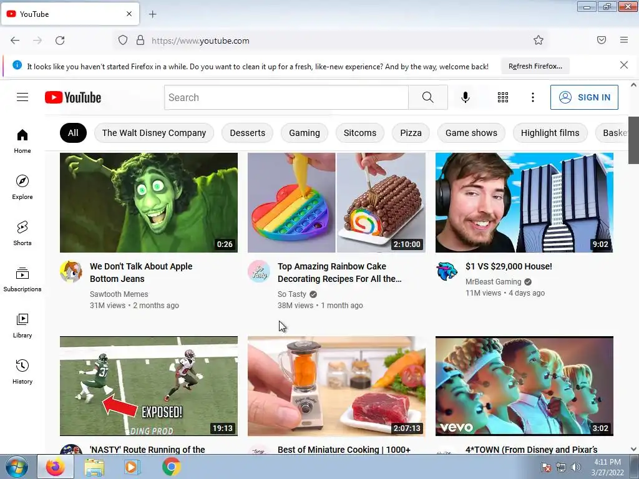Click the So Tasty channel avatar

click(x=259, y=271)
